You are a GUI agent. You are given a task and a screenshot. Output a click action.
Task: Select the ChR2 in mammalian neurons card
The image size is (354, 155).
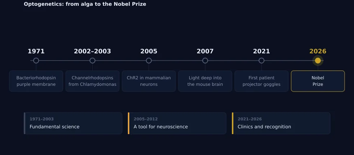point(149,81)
